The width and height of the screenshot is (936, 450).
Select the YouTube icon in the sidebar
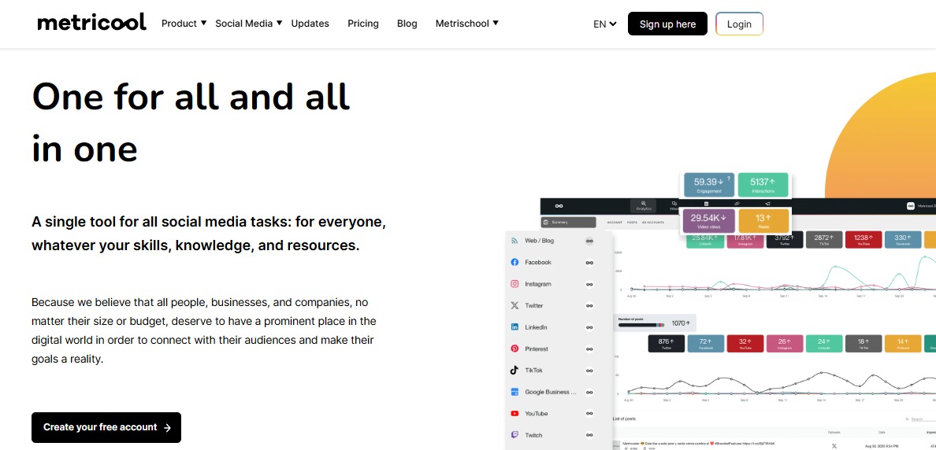tap(514, 413)
